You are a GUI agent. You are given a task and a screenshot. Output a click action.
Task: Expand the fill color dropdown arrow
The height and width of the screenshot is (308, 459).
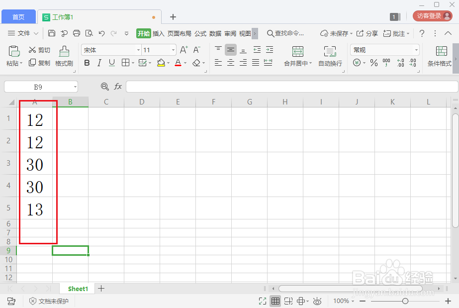click(168, 63)
